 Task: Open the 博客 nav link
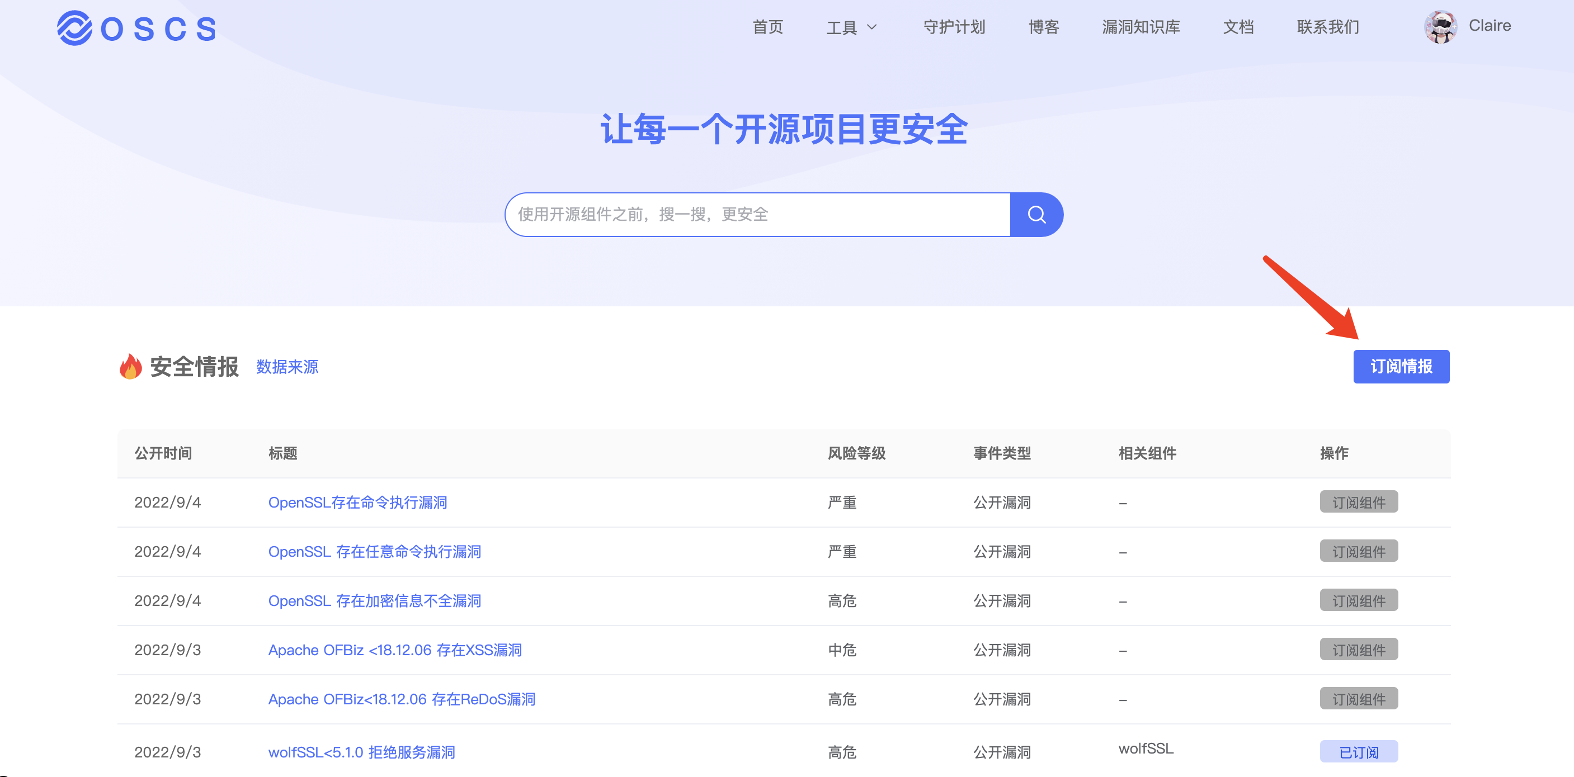coord(1043,27)
